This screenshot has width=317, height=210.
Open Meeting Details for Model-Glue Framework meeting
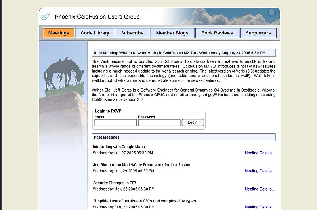click(260, 171)
